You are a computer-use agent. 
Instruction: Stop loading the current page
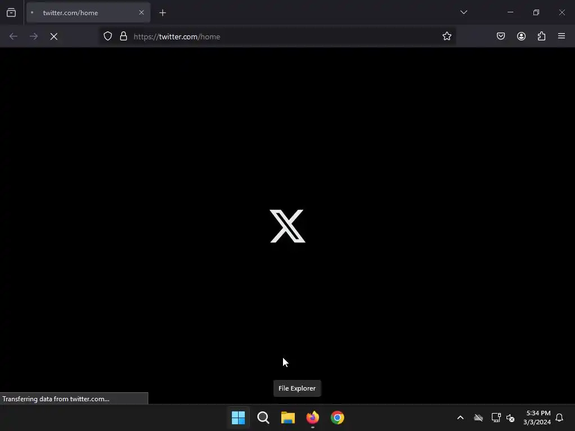[x=54, y=36]
